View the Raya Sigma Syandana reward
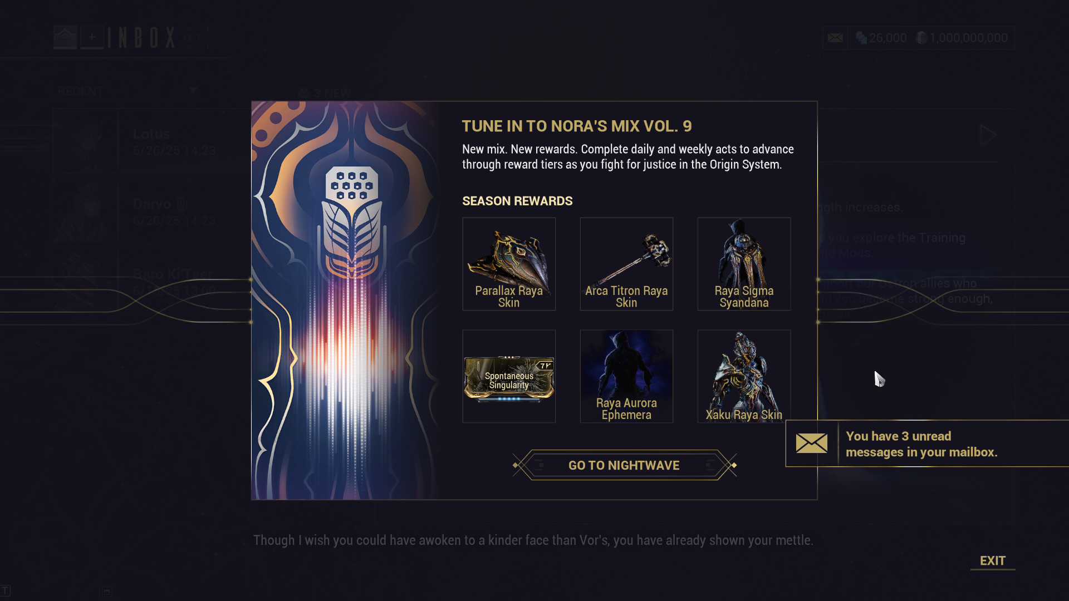Viewport: 1069px width, 601px height. (x=744, y=264)
